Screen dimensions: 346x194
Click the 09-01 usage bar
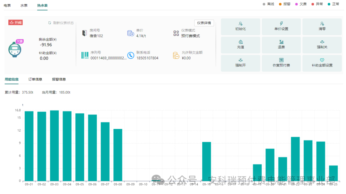coord(29,146)
